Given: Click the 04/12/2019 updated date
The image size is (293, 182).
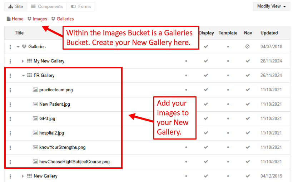Looking at the screenshot, I should tap(271, 176).
